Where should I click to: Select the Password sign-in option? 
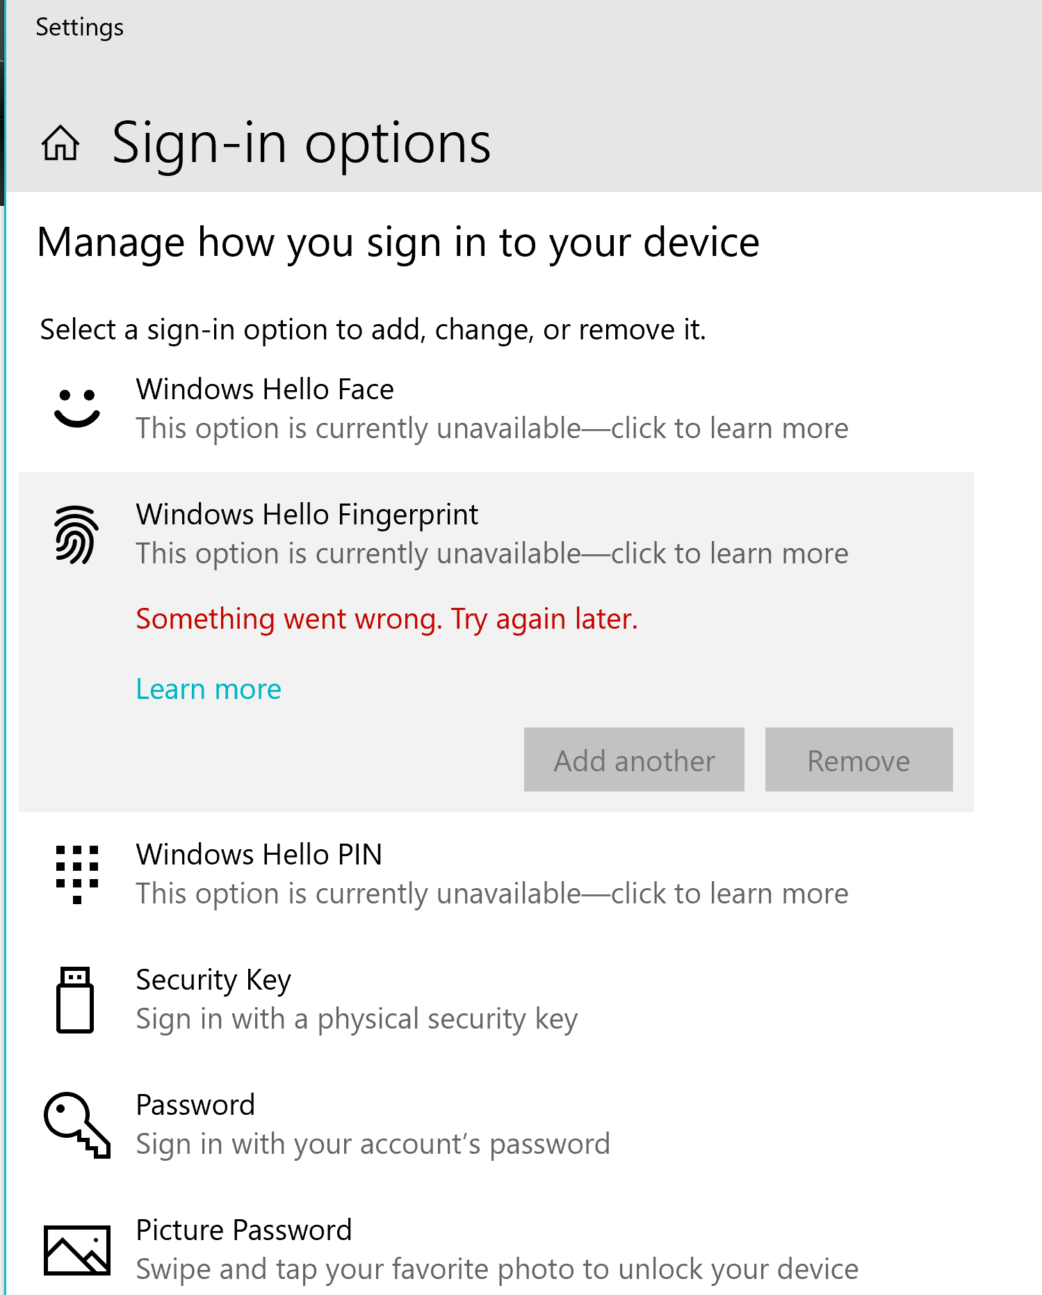point(195,1104)
